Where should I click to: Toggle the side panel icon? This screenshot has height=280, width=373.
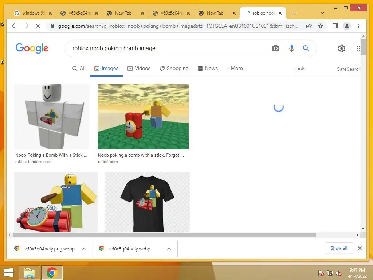pos(335,26)
